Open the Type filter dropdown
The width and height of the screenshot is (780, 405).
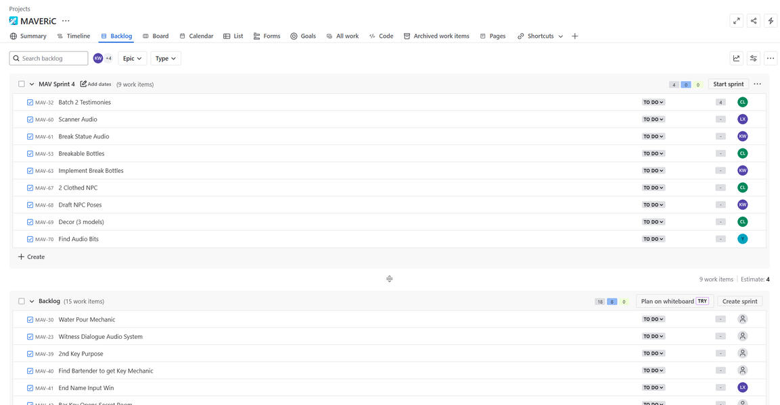click(x=165, y=59)
